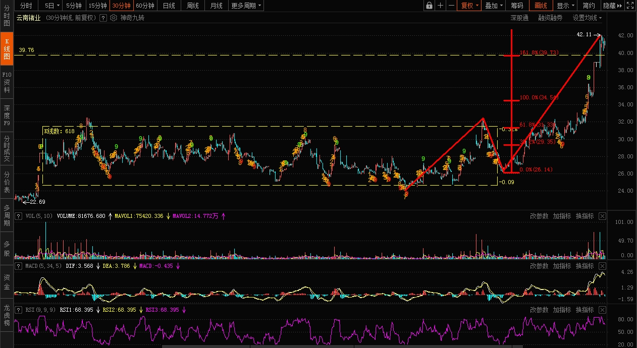Click 换指标 in the VOL panel
637x348 pixels.
tap(585, 216)
